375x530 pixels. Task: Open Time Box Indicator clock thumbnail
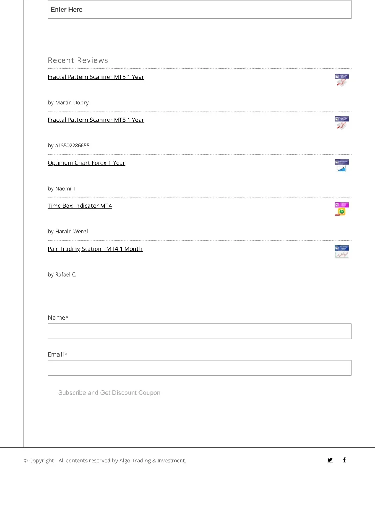(342, 209)
